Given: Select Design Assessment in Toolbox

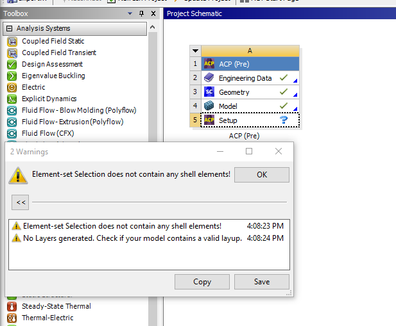Looking at the screenshot, I should (52, 64).
